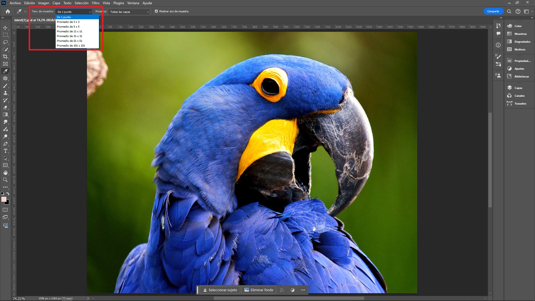Choose De 1 punto option in list
535x301 pixels.
(x=77, y=17)
